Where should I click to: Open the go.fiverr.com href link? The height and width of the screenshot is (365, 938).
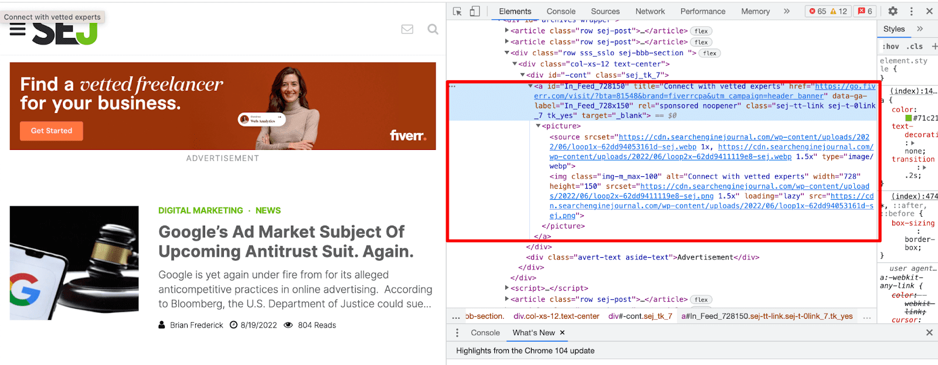tap(705, 91)
